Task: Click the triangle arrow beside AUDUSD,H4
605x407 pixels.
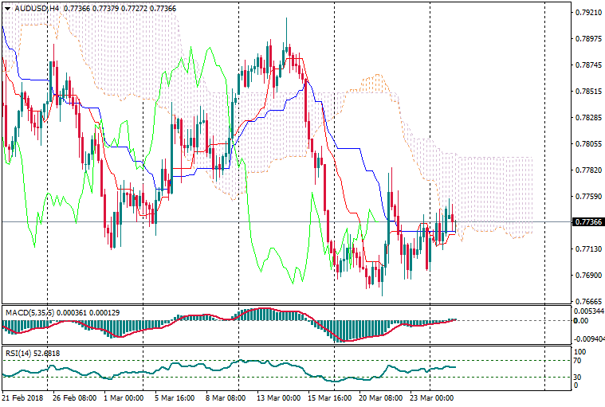Action: [x=7, y=8]
